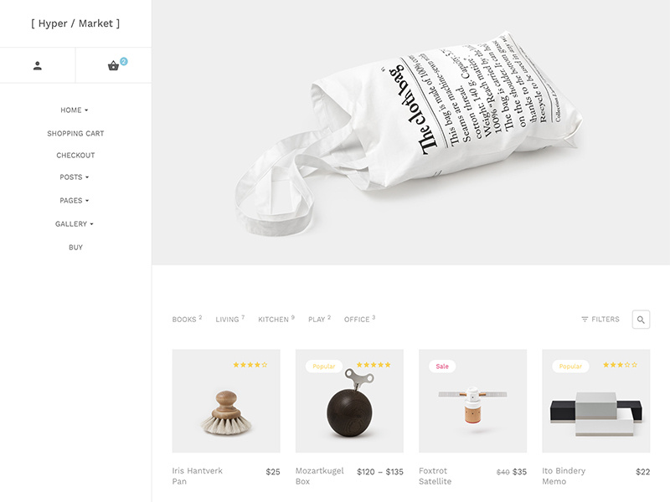Click the Hyper / Market logo link
This screenshot has height=502, width=670.
click(75, 23)
